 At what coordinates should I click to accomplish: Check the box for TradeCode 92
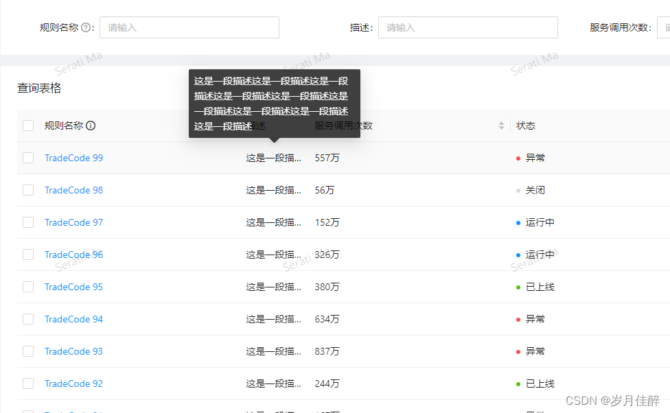28,383
